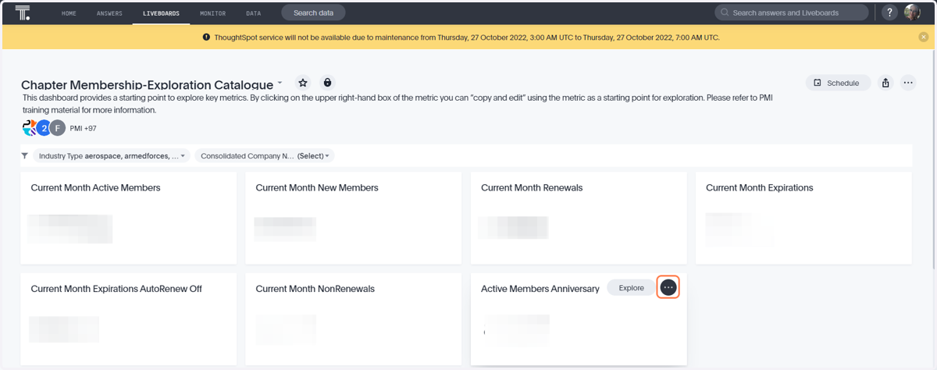
Task: Click the Schedule button
Action: pos(838,83)
